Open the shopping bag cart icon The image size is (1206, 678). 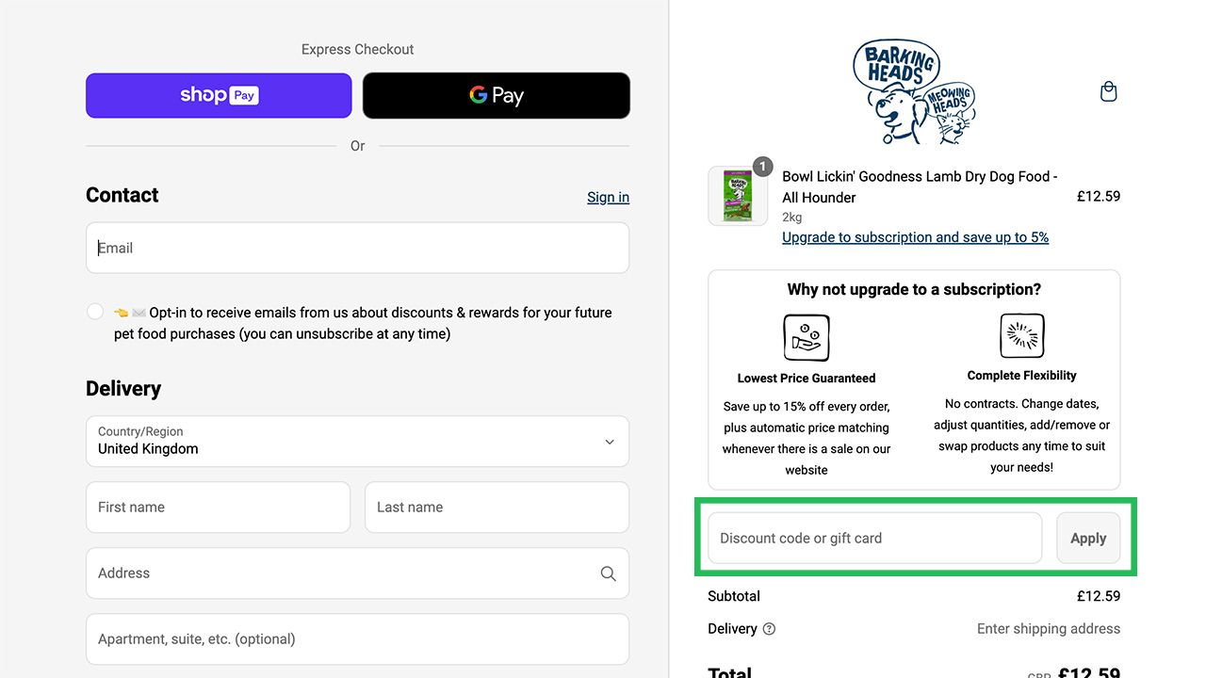point(1109,91)
